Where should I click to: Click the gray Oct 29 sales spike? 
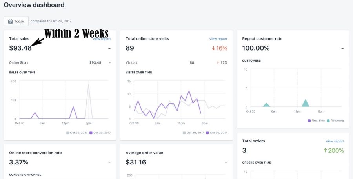[89, 101]
